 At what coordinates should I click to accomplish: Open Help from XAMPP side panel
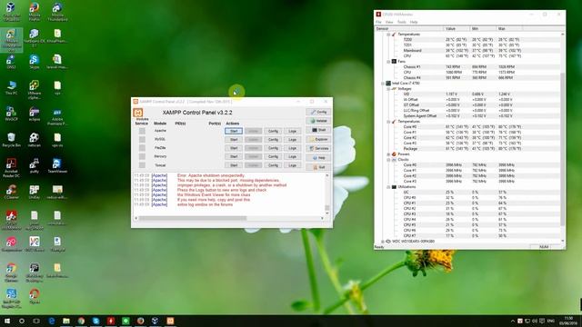coord(318,157)
